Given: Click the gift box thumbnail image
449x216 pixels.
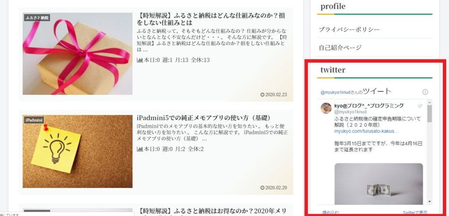Looking at the screenshot, I should (x=78, y=54).
